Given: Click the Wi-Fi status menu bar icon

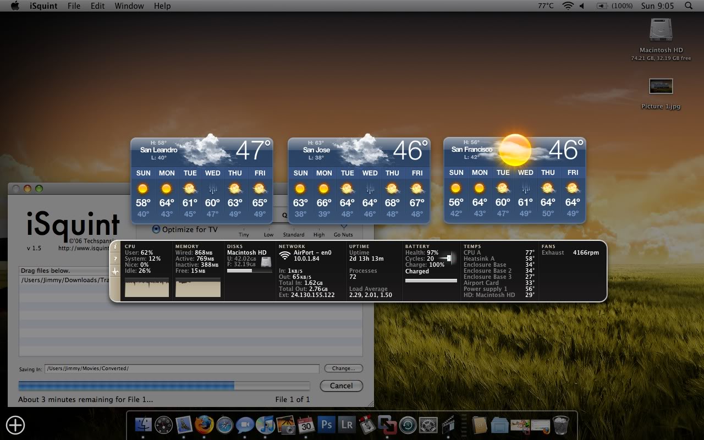Looking at the screenshot, I should click(568, 5).
